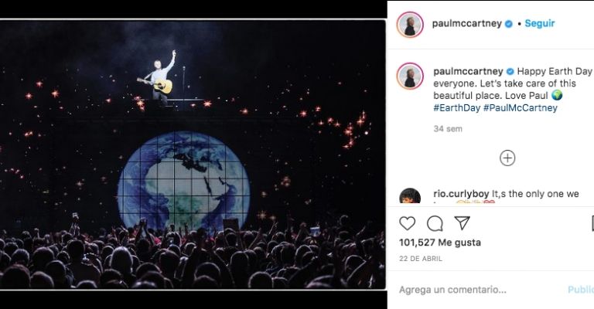View the 101,527 Me gusta likes list
The width and height of the screenshot is (594, 309).
click(440, 243)
